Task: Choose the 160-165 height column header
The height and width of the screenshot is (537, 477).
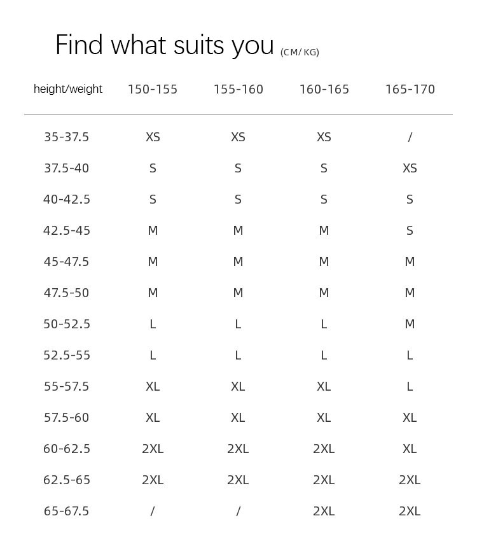Action: click(x=324, y=90)
